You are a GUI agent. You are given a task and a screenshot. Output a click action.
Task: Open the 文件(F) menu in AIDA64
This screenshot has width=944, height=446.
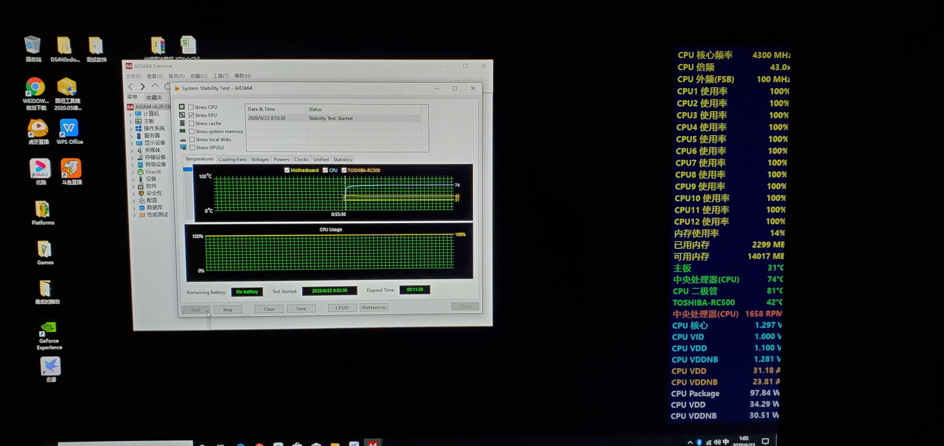pyautogui.click(x=133, y=76)
